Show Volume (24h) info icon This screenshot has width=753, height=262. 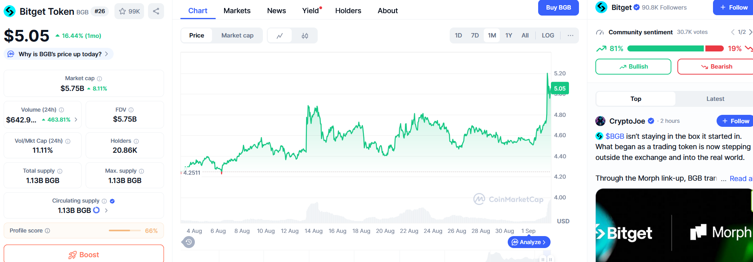click(61, 110)
